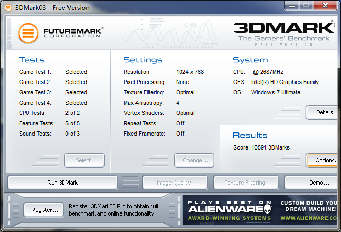Click the CPU Tests '2 of 2' value
The image size is (341, 232).
73,113
